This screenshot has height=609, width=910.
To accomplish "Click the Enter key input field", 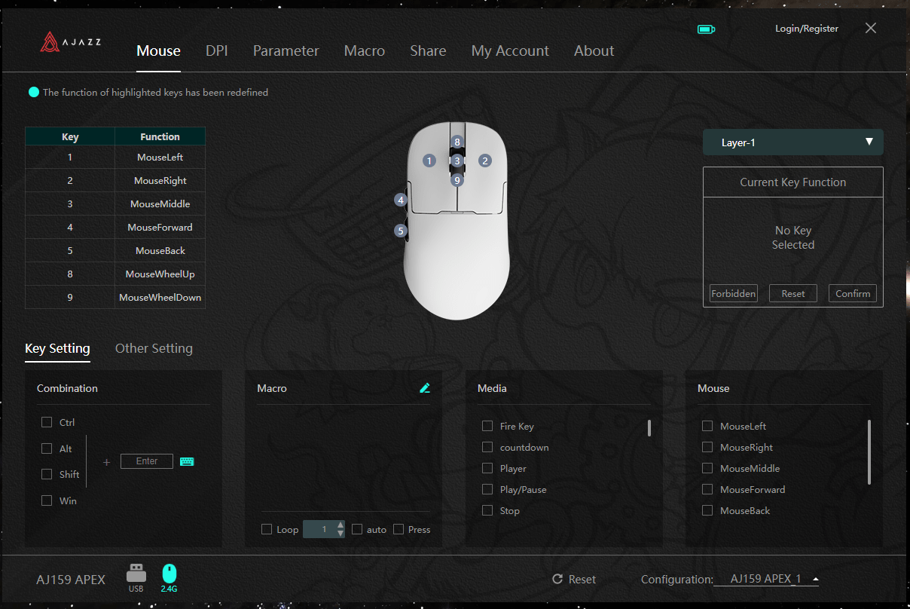I will [147, 461].
